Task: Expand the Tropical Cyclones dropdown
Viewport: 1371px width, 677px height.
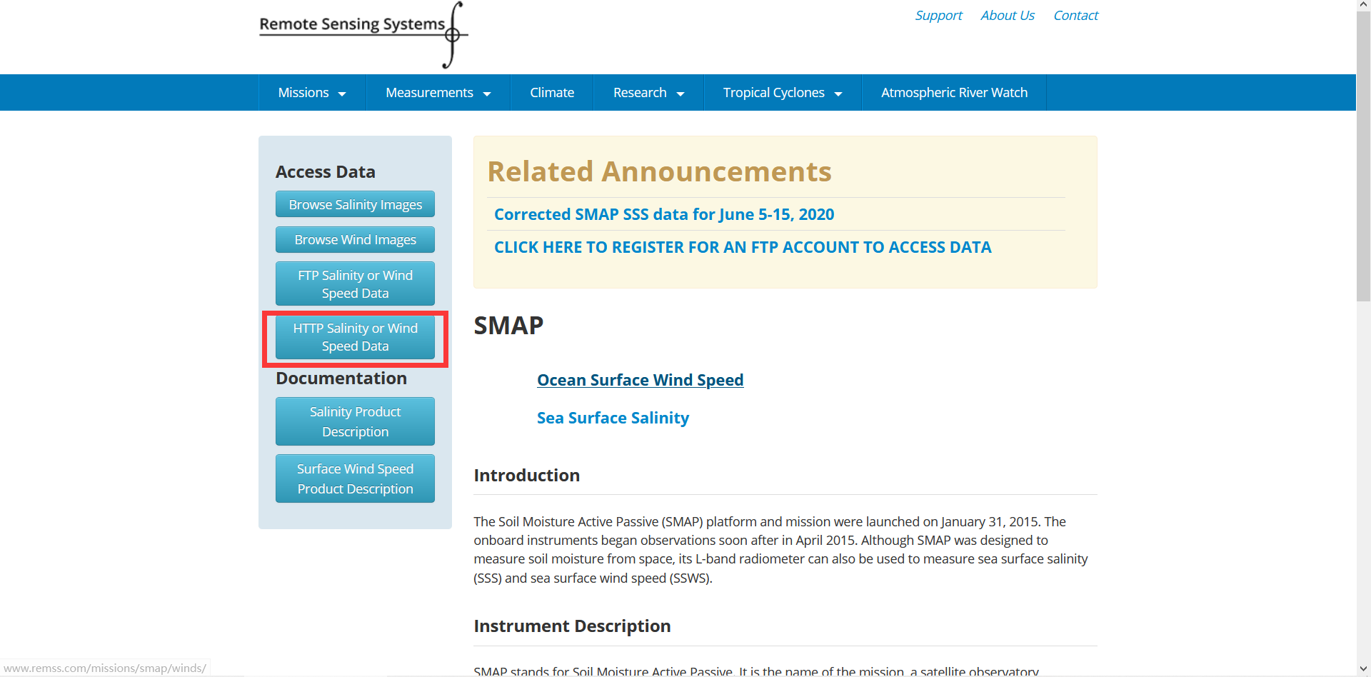Action: pyautogui.click(x=781, y=92)
